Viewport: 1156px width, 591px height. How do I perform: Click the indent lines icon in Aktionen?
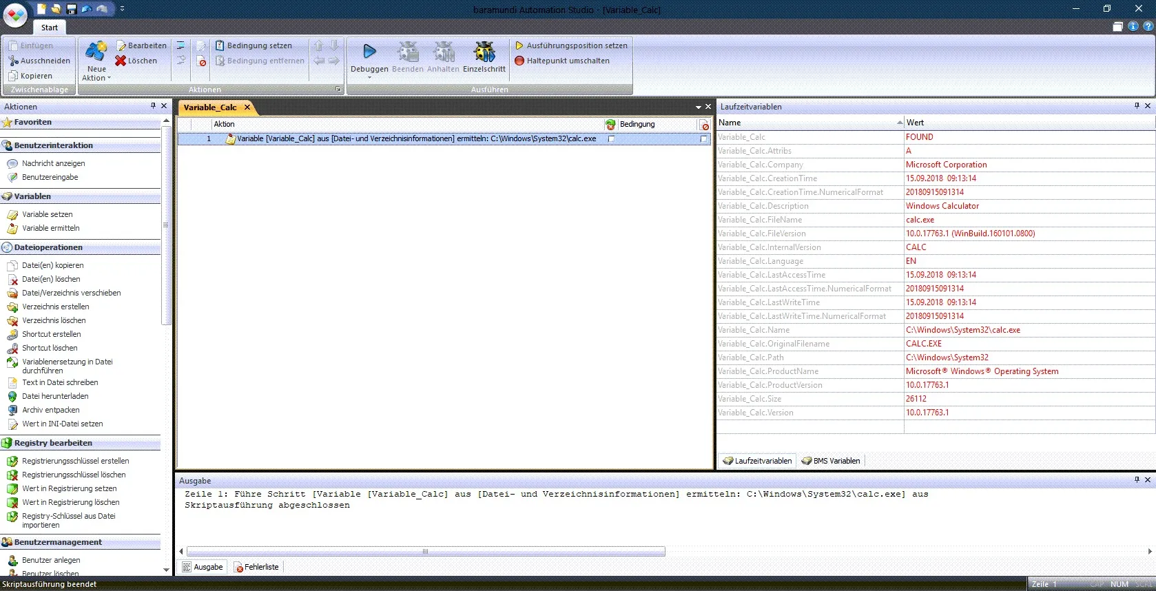180,45
